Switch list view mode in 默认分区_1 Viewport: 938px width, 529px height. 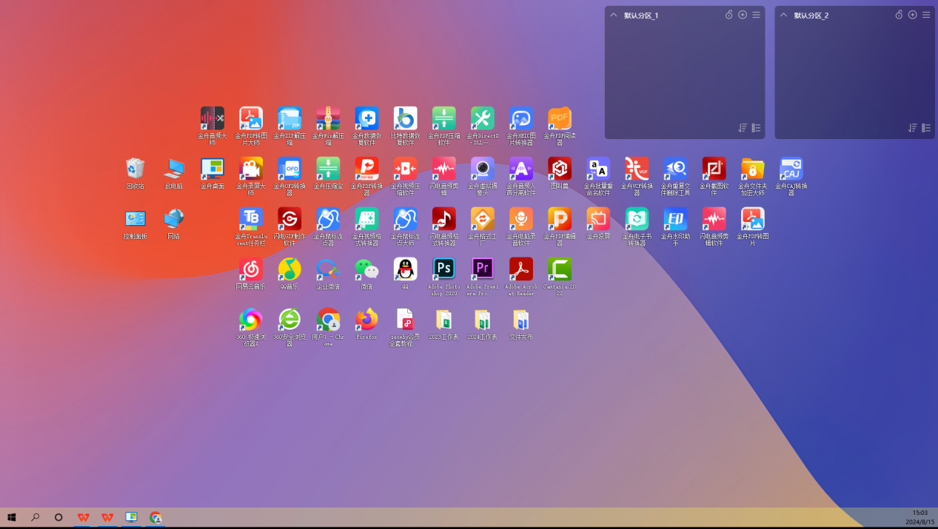point(756,128)
